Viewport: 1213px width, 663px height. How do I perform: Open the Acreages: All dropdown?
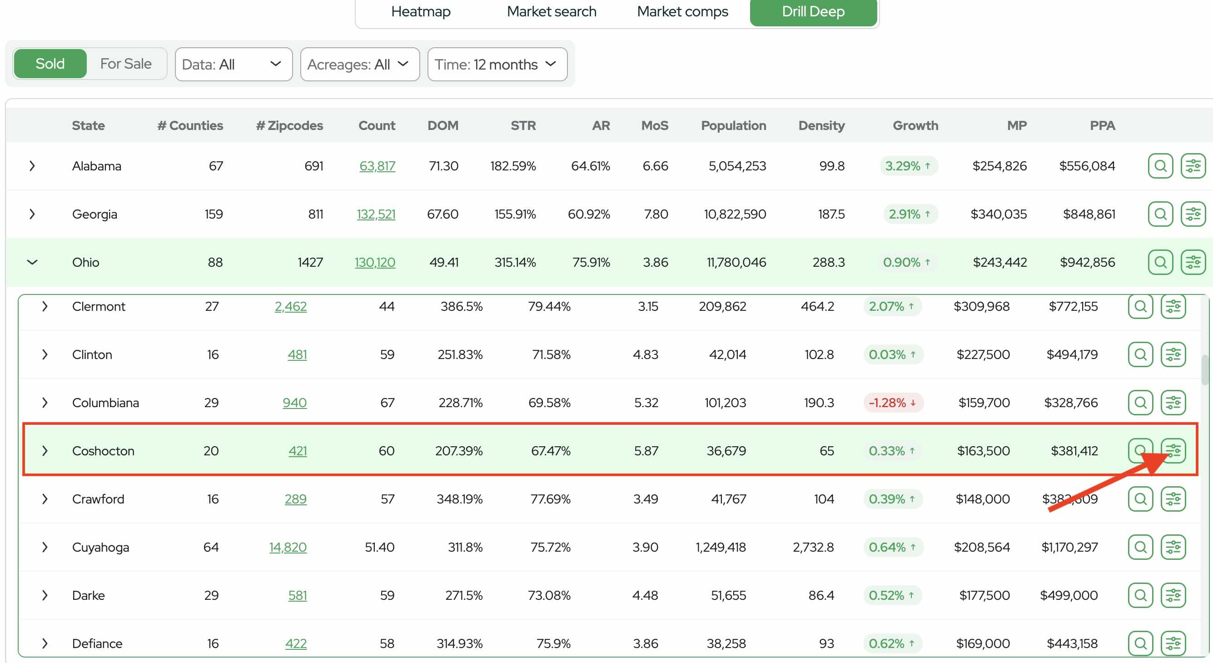click(359, 65)
